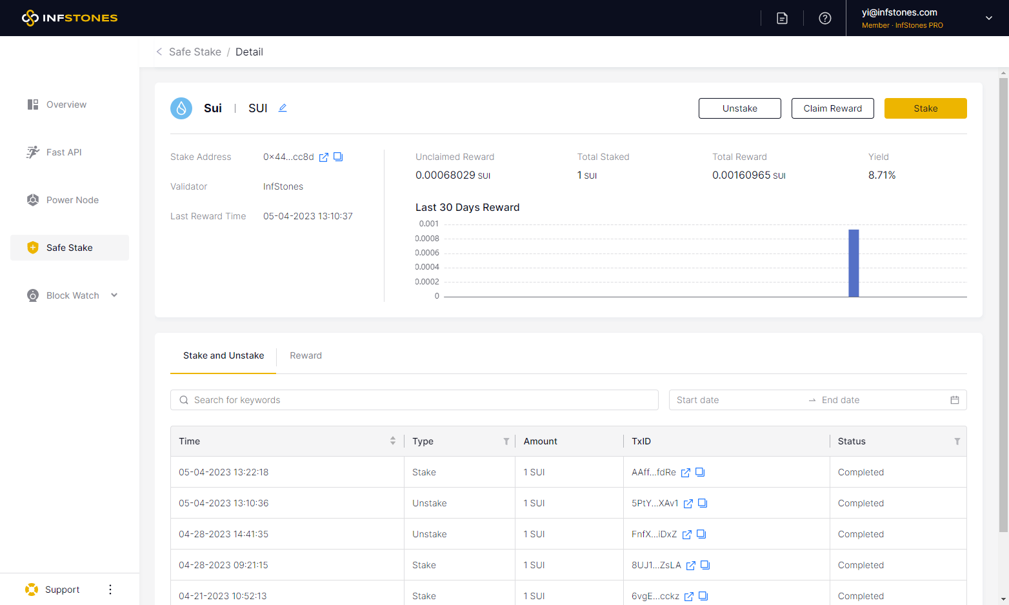Open transaction 8UJ1...ZsLA in explorer
The height and width of the screenshot is (605, 1009).
[691, 566]
